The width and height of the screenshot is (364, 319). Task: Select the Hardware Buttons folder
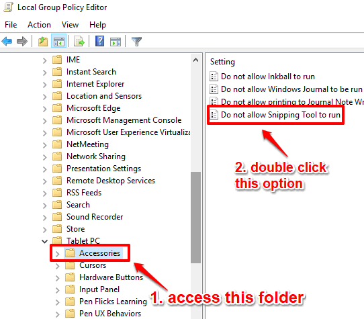(x=111, y=277)
